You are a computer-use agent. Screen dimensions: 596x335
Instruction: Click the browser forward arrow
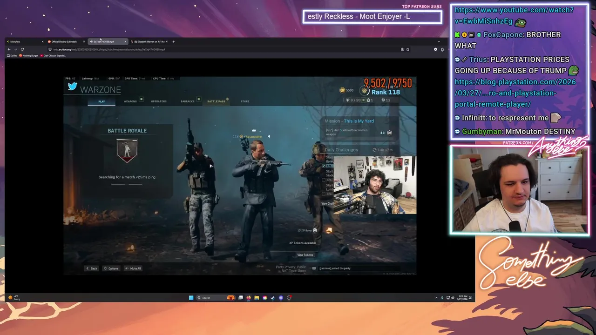point(15,49)
